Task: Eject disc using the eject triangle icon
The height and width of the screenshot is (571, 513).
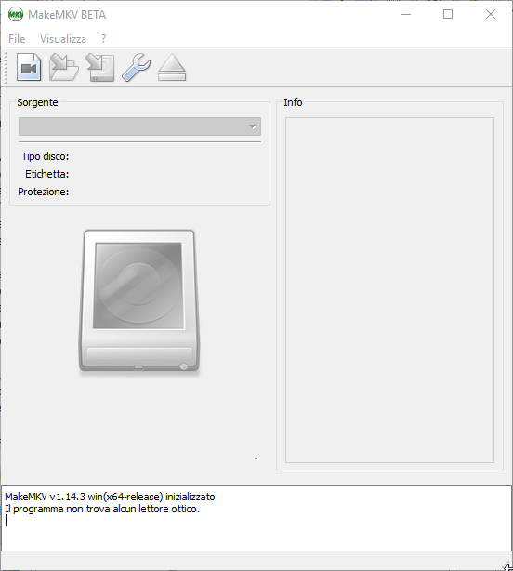Action: (x=172, y=67)
